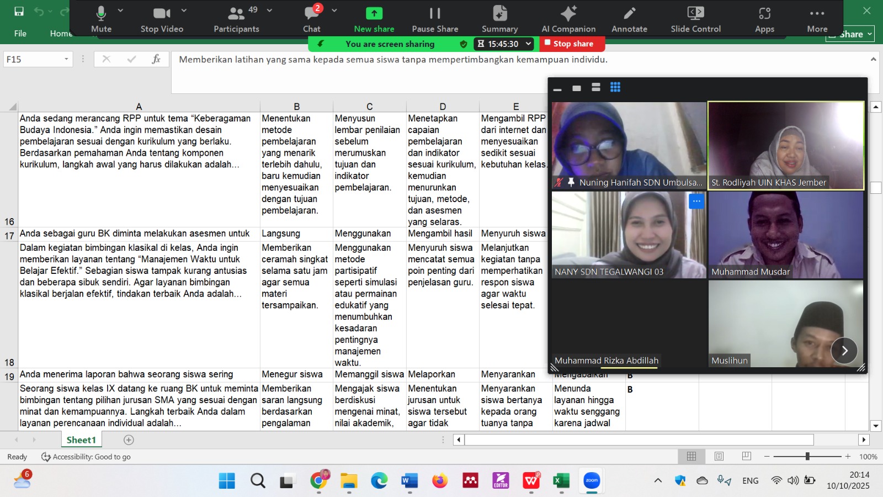The height and width of the screenshot is (497, 883).
Task: Open the meeting Summary
Action: [x=499, y=18]
